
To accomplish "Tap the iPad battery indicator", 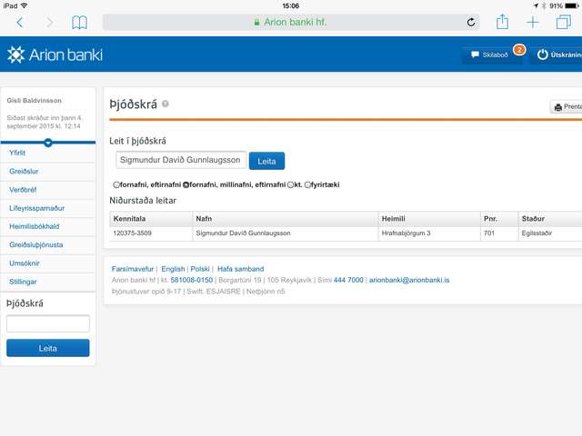I will (x=571, y=5).
